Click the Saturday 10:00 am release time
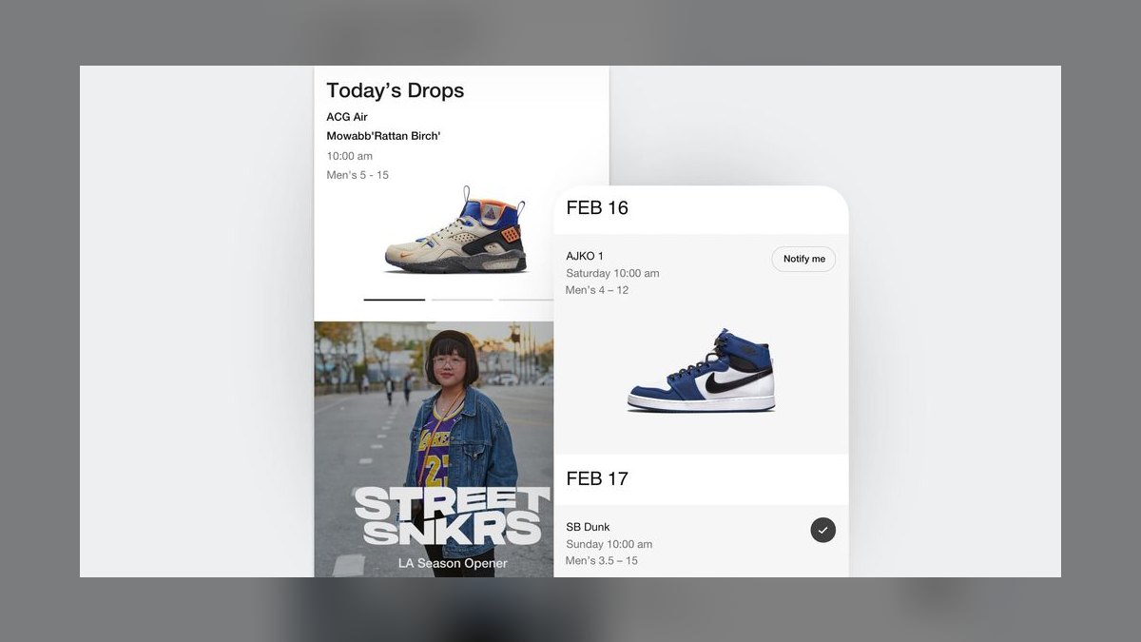Screen dimensions: 1141x642 [x=612, y=273]
